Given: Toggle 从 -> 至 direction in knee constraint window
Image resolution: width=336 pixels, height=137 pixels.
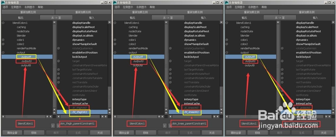Looking at the screenshot, I should tap(168, 17).
